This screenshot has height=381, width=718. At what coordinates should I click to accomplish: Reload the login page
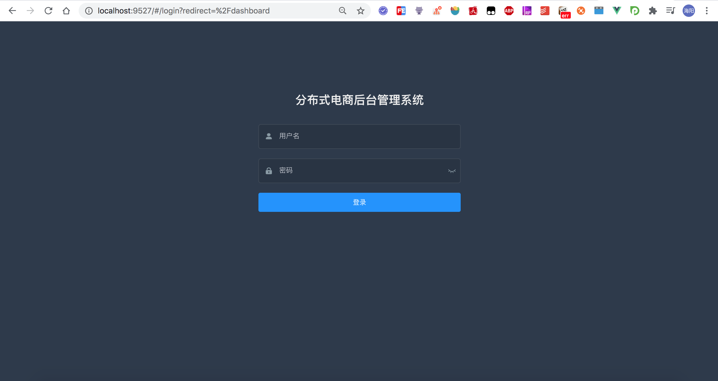pos(48,11)
